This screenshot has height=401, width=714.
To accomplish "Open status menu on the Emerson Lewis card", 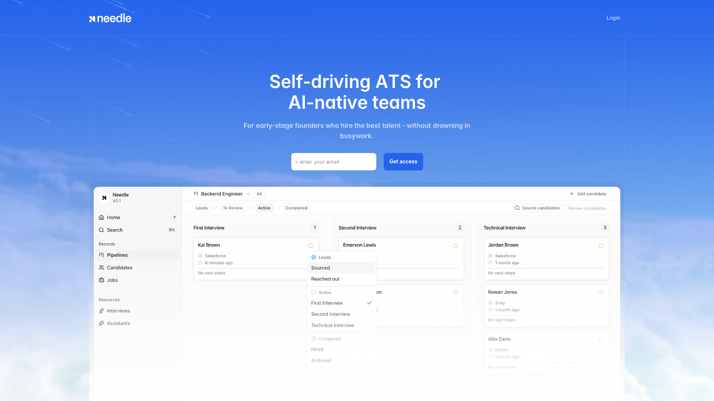I will tap(456, 246).
